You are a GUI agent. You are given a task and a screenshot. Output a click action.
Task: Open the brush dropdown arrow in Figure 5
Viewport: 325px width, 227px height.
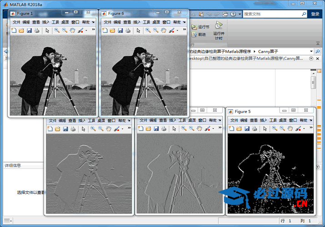[304, 129]
